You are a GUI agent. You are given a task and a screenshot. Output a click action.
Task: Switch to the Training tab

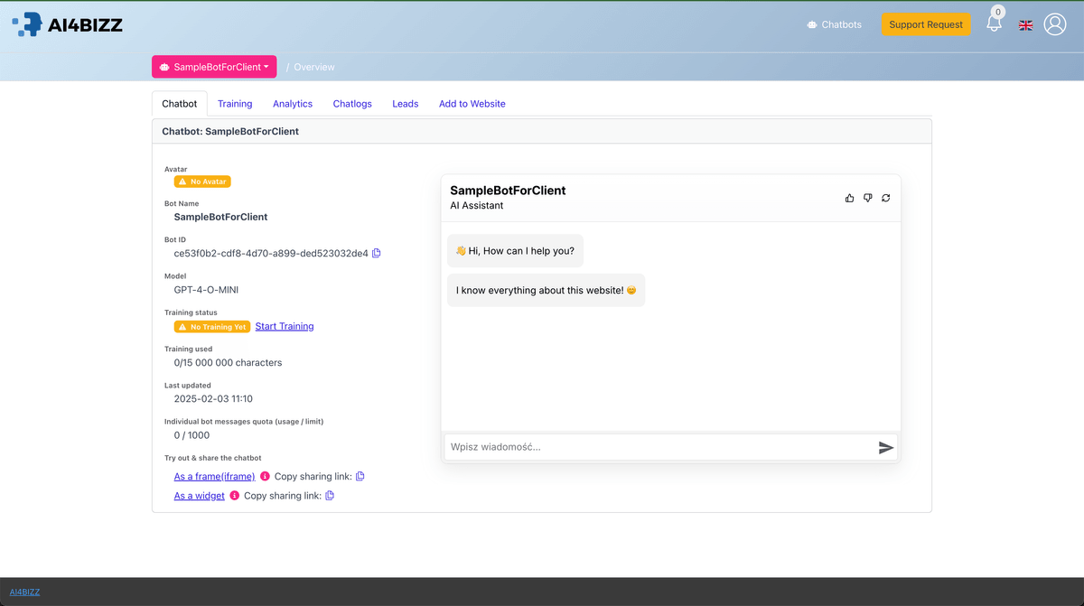tap(235, 103)
